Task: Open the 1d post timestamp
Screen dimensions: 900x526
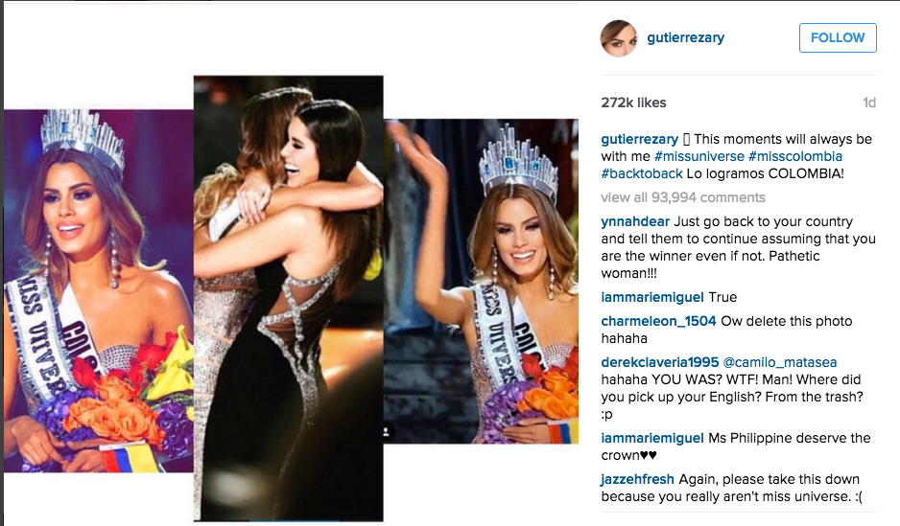Action: tap(869, 103)
